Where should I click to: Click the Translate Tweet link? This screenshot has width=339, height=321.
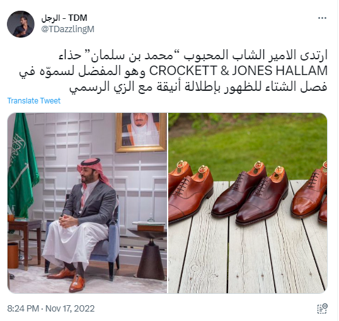click(x=34, y=101)
